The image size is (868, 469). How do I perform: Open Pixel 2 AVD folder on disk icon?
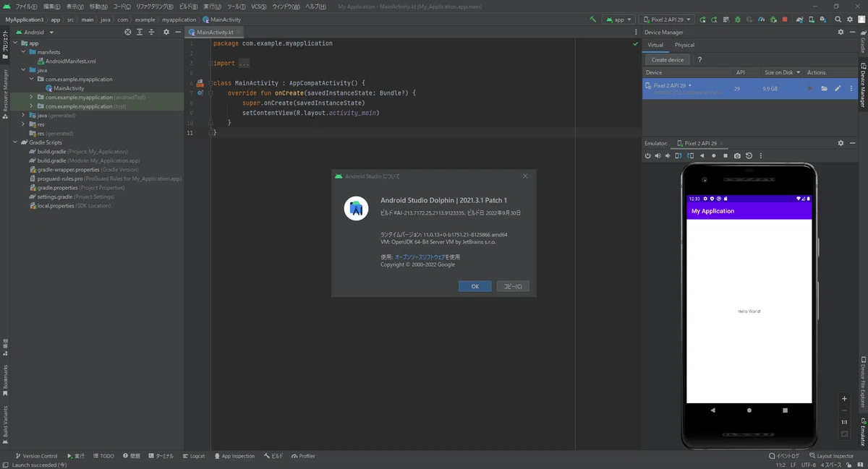(x=824, y=88)
